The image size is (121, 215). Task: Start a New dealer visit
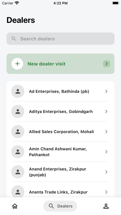60,64
